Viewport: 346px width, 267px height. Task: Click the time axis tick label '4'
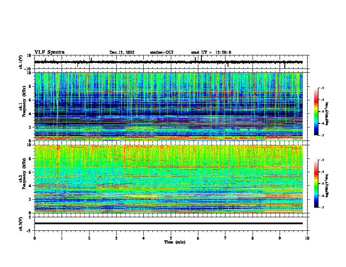tap(144, 238)
